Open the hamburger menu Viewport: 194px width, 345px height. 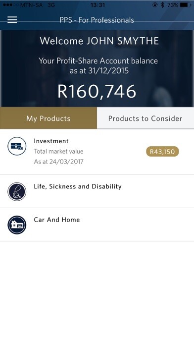pyautogui.click(x=12, y=20)
